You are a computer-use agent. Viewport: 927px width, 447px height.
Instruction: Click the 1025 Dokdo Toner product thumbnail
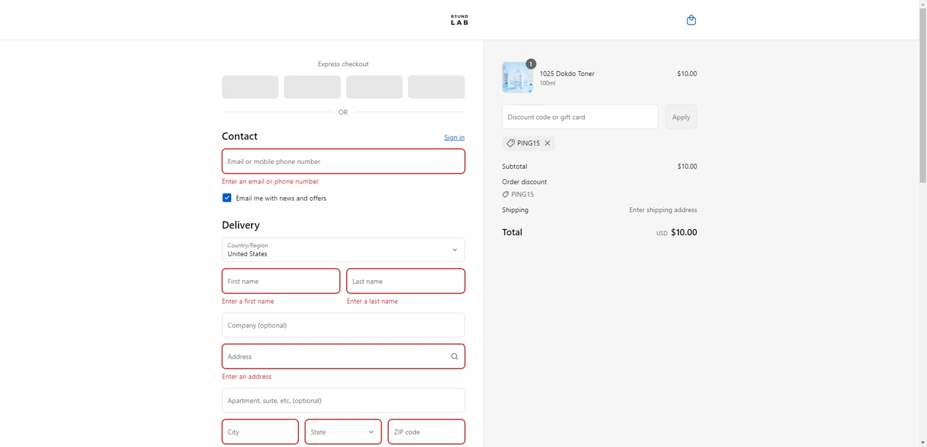click(x=517, y=77)
